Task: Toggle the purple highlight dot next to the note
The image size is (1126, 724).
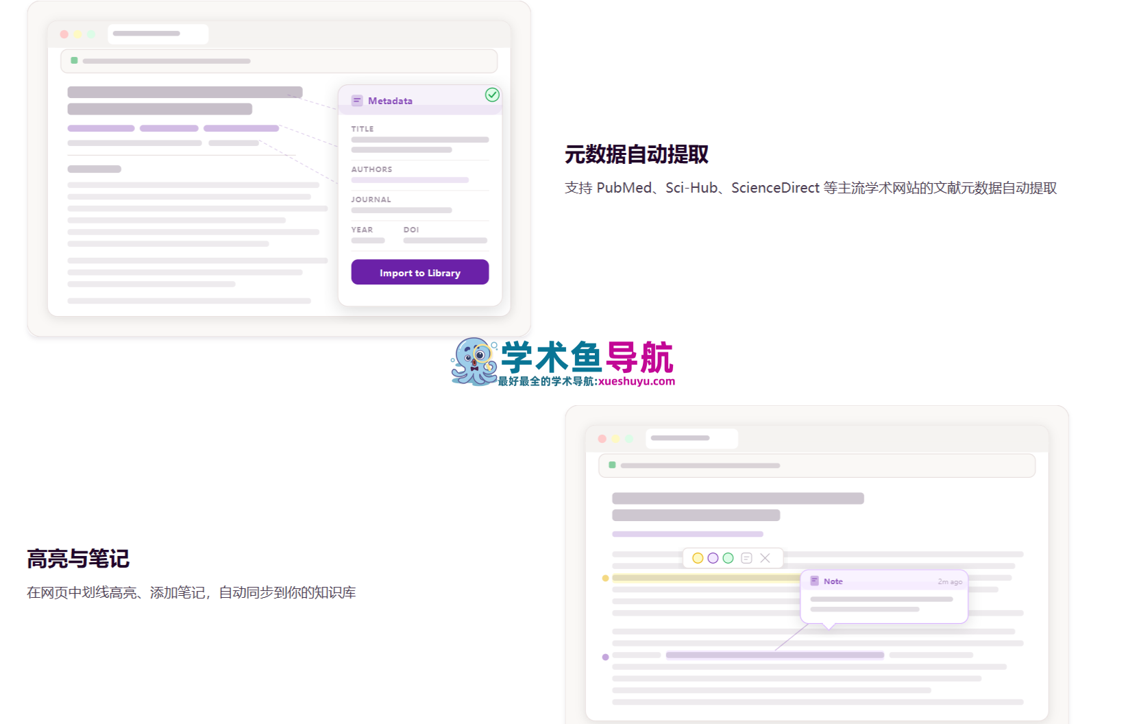Action: [605, 656]
